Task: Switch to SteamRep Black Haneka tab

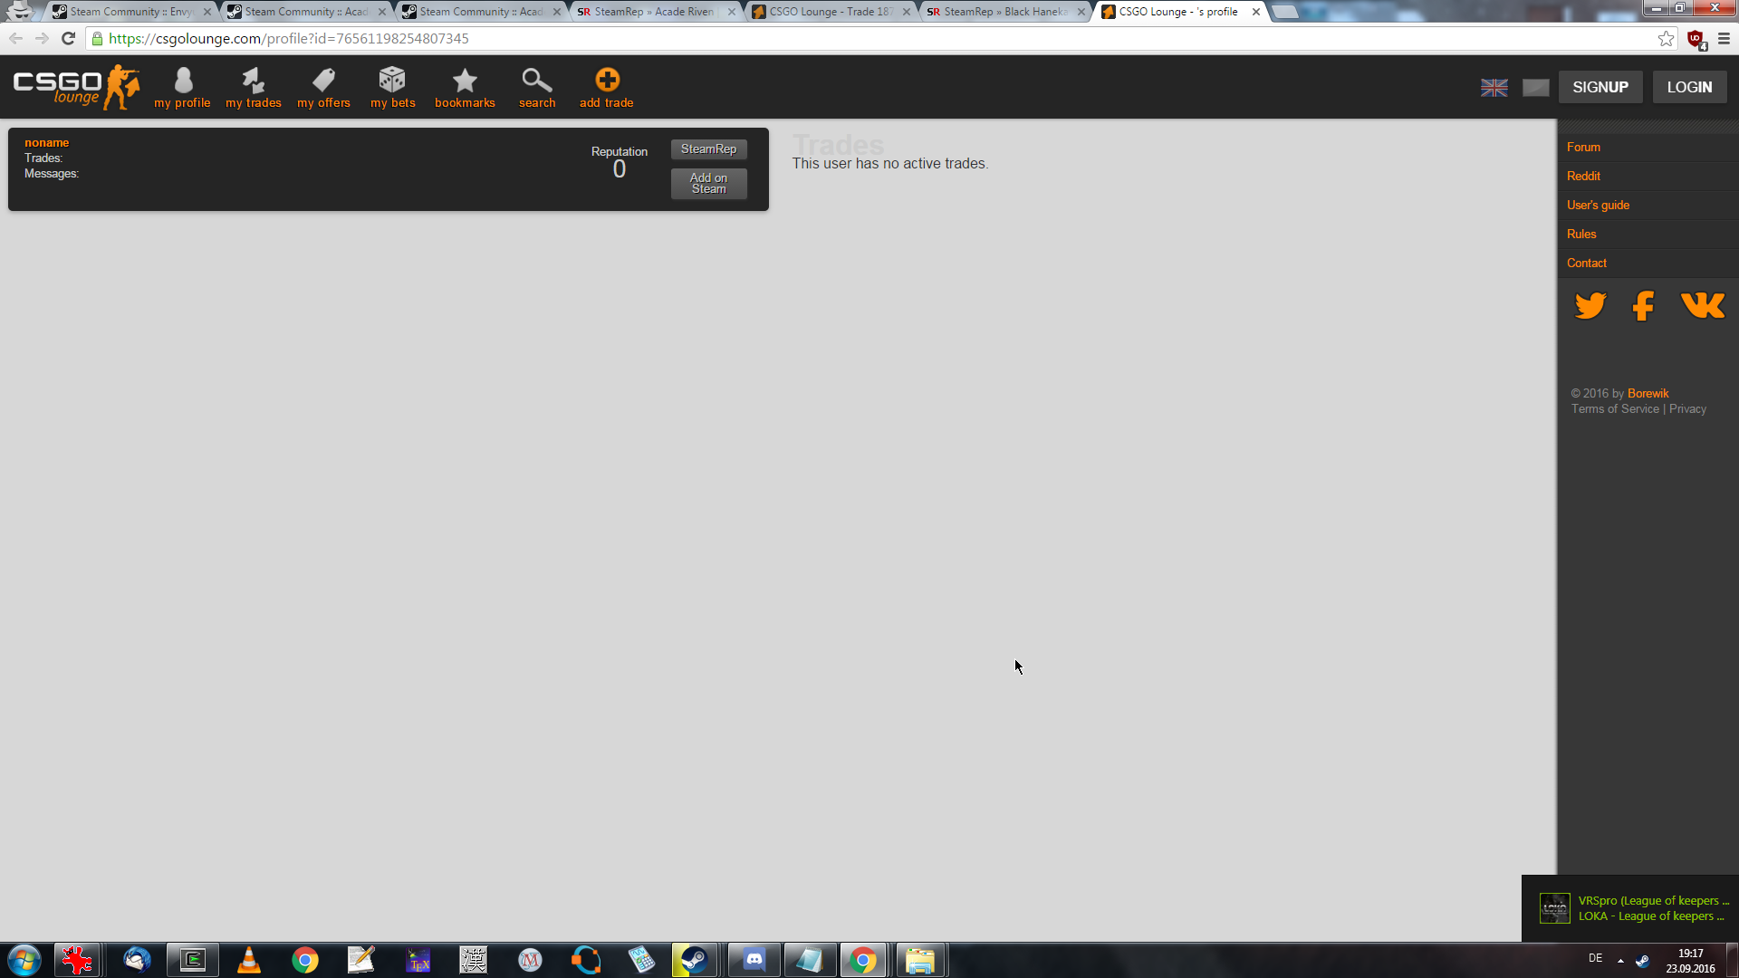Action: (x=1005, y=12)
